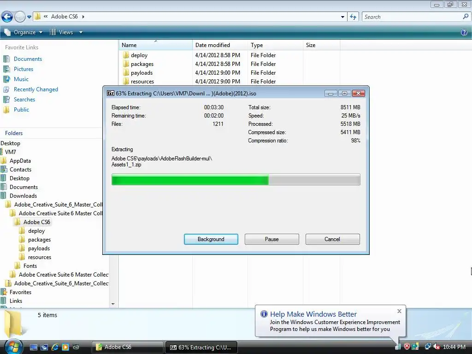Close the Help Make Windows Better balloon

click(x=399, y=311)
